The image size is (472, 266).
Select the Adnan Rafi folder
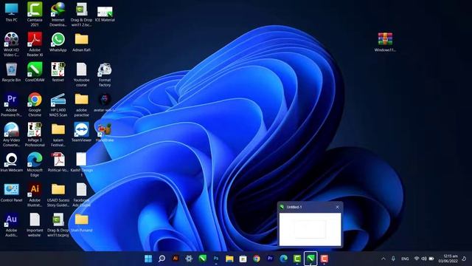tap(81, 42)
